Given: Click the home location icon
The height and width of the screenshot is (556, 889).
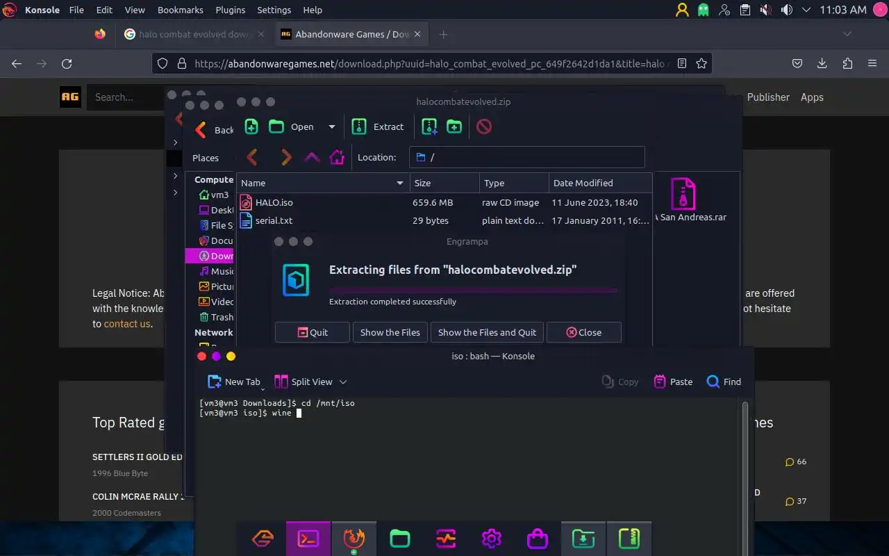Looking at the screenshot, I should pyautogui.click(x=337, y=157).
